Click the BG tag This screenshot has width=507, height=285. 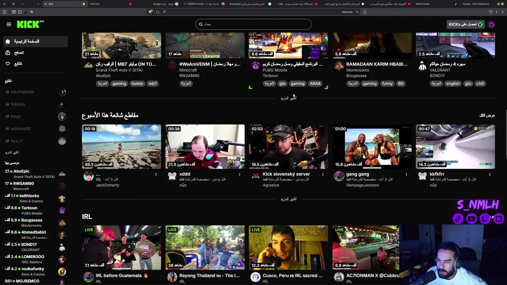tap(401, 84)
